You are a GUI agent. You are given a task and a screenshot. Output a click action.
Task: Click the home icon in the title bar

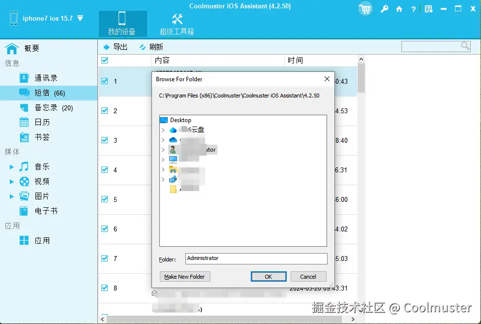pos(399,9)
